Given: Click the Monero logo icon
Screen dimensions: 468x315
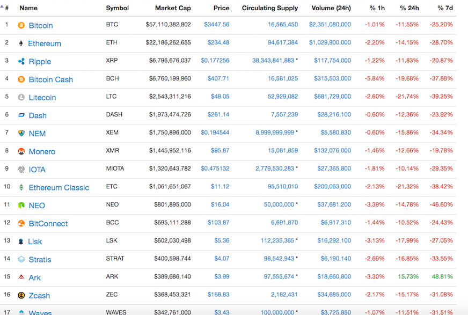Looking at the screenshot, I should (21, 151).
